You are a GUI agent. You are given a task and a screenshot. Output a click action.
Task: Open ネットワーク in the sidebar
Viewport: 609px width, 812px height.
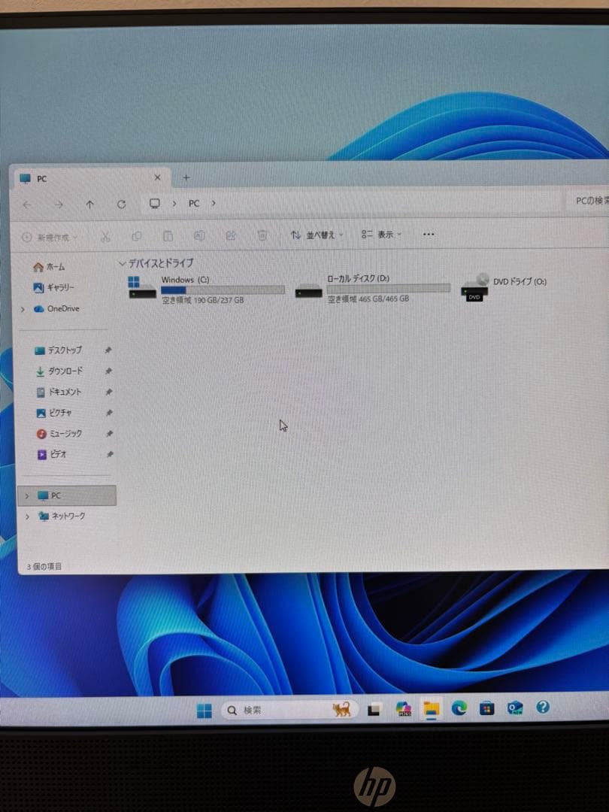[62, 517]
